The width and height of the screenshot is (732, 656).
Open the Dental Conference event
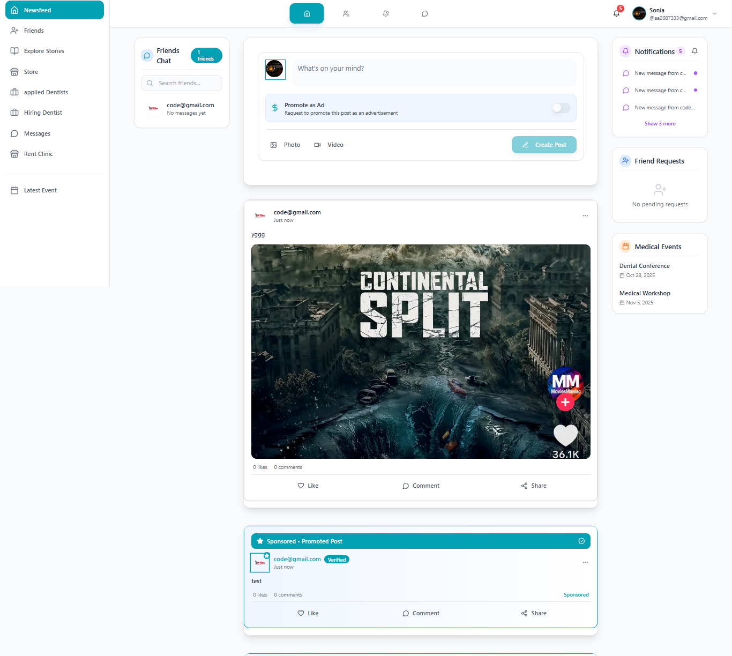pyautogui.click(x=644, y=266)
